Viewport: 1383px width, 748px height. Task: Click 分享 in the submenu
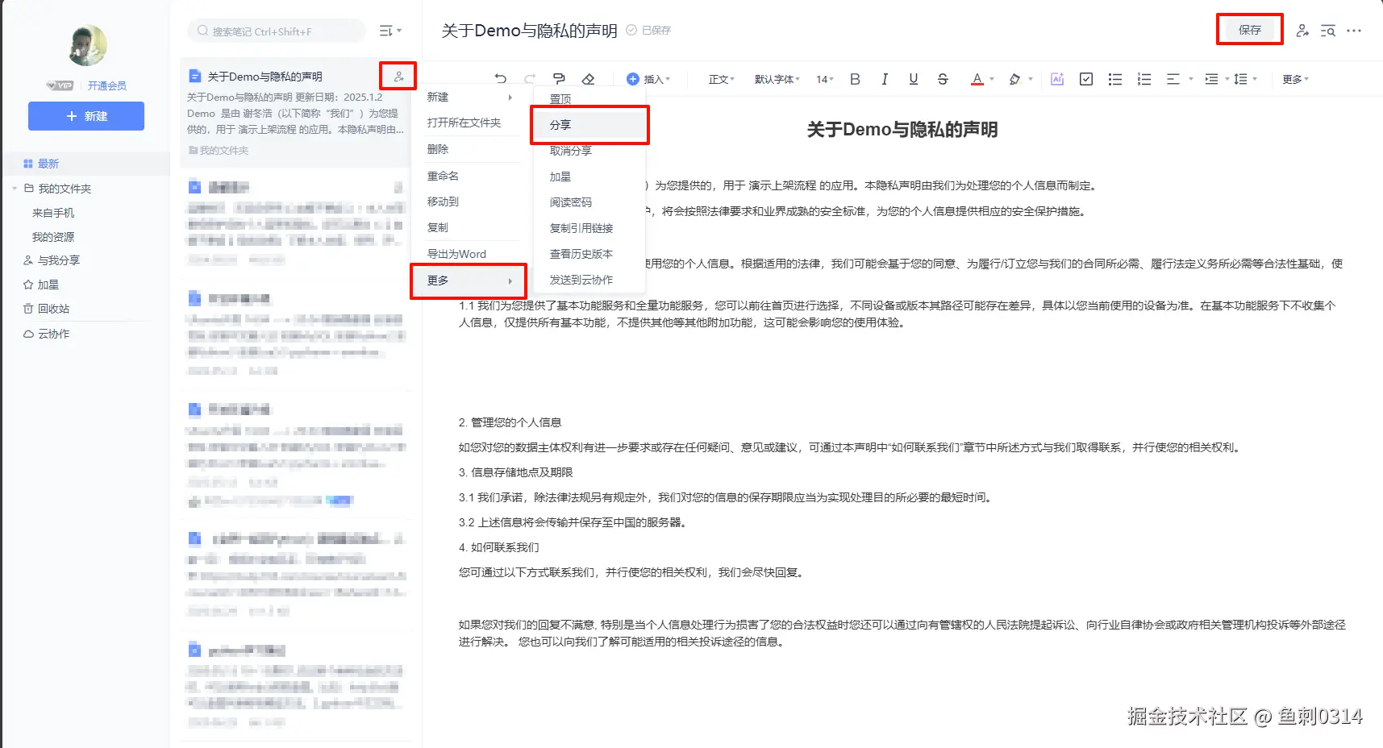[589, 125]
